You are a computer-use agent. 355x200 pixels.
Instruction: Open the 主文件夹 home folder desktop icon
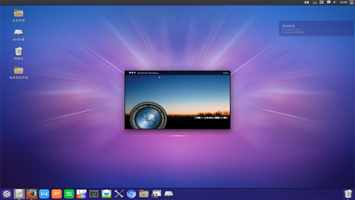18,15
